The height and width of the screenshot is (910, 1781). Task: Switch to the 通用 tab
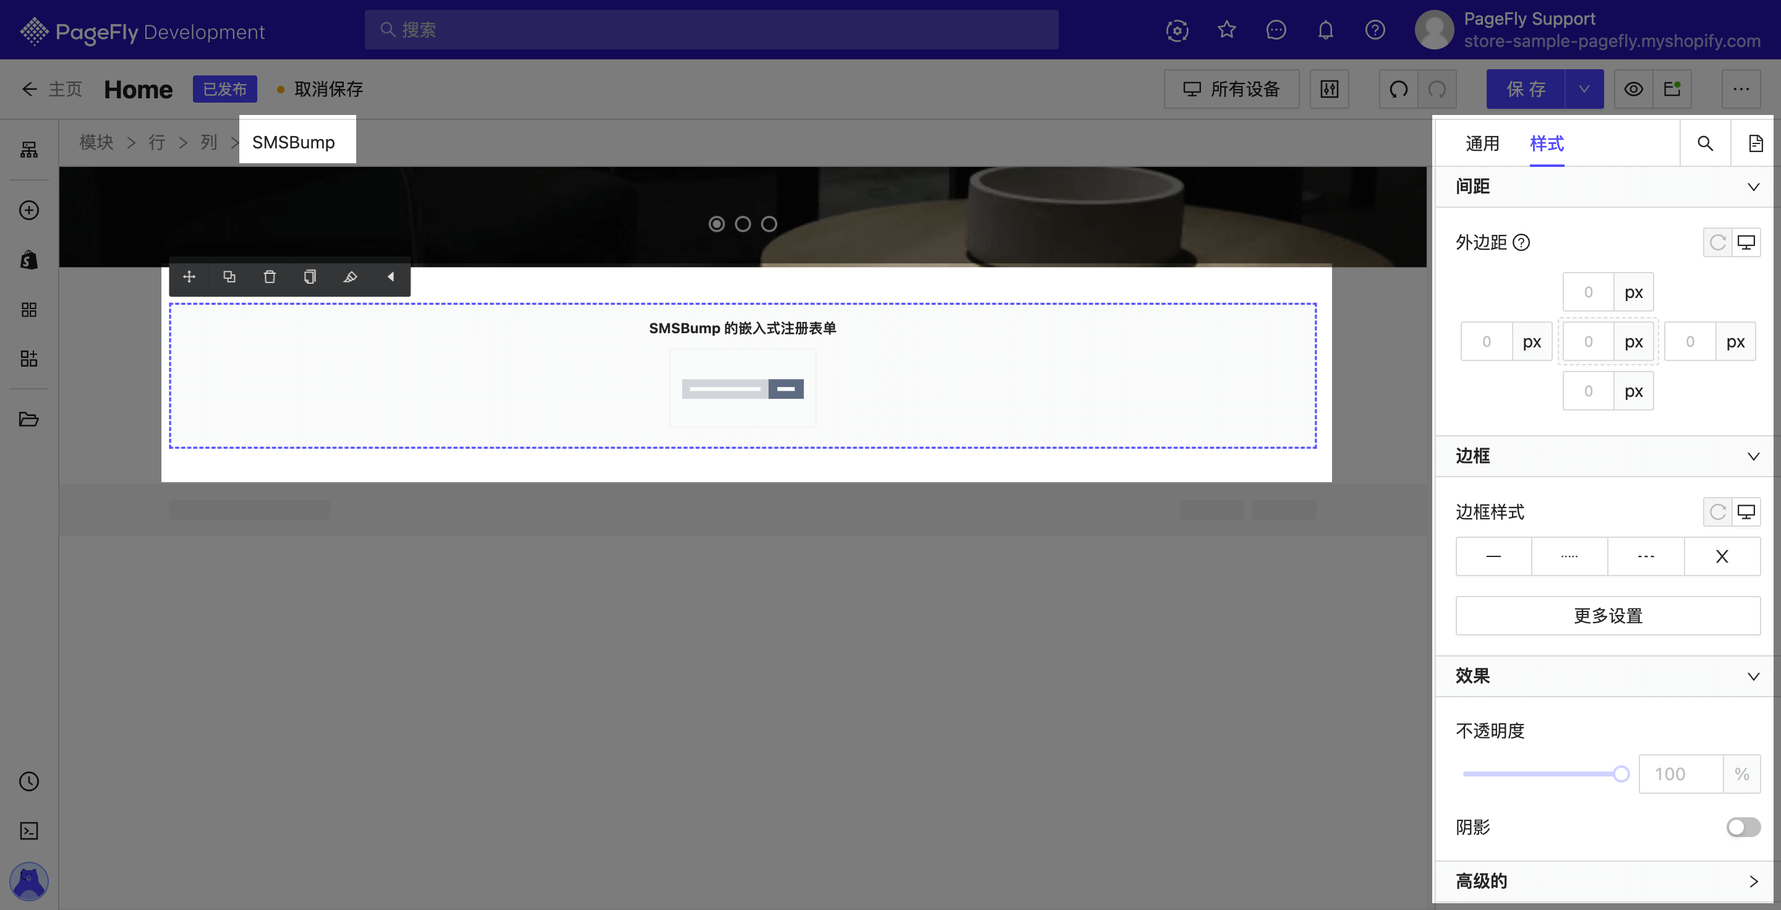[1482, 143]
